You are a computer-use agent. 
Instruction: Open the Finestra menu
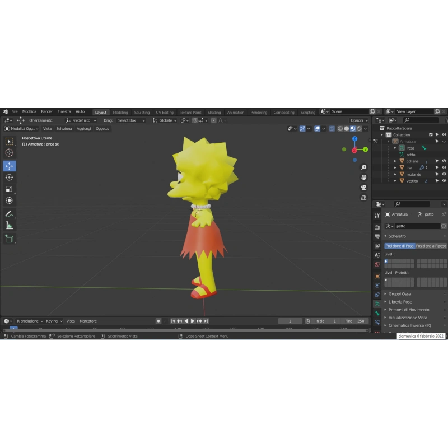click(64, 111)
